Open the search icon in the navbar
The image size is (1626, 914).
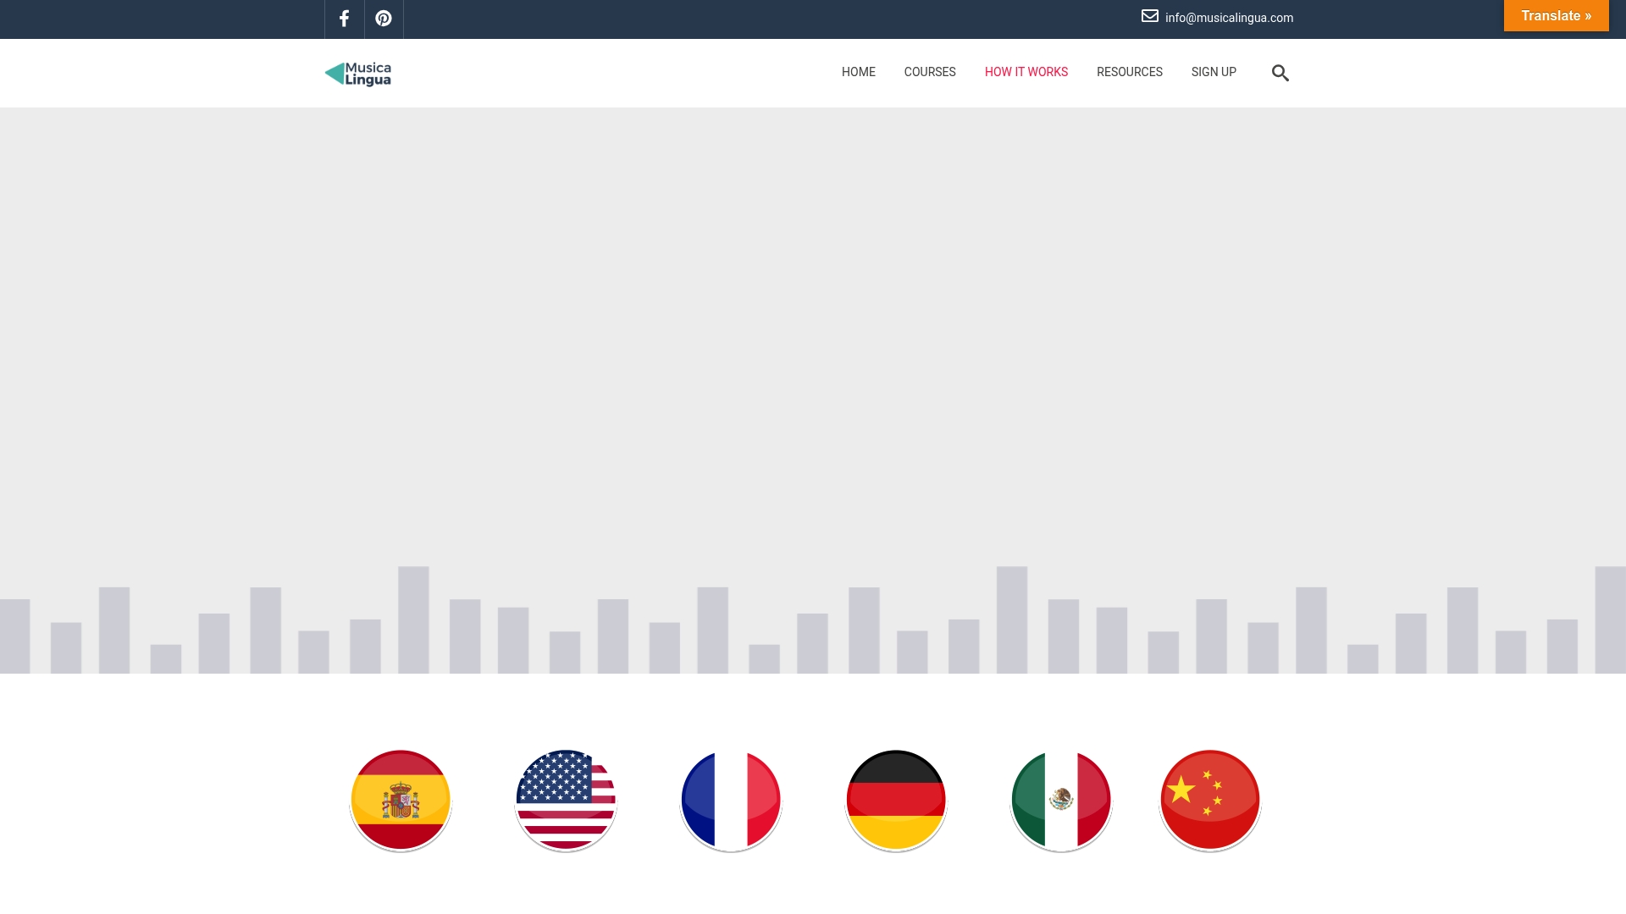point(1280,73)
